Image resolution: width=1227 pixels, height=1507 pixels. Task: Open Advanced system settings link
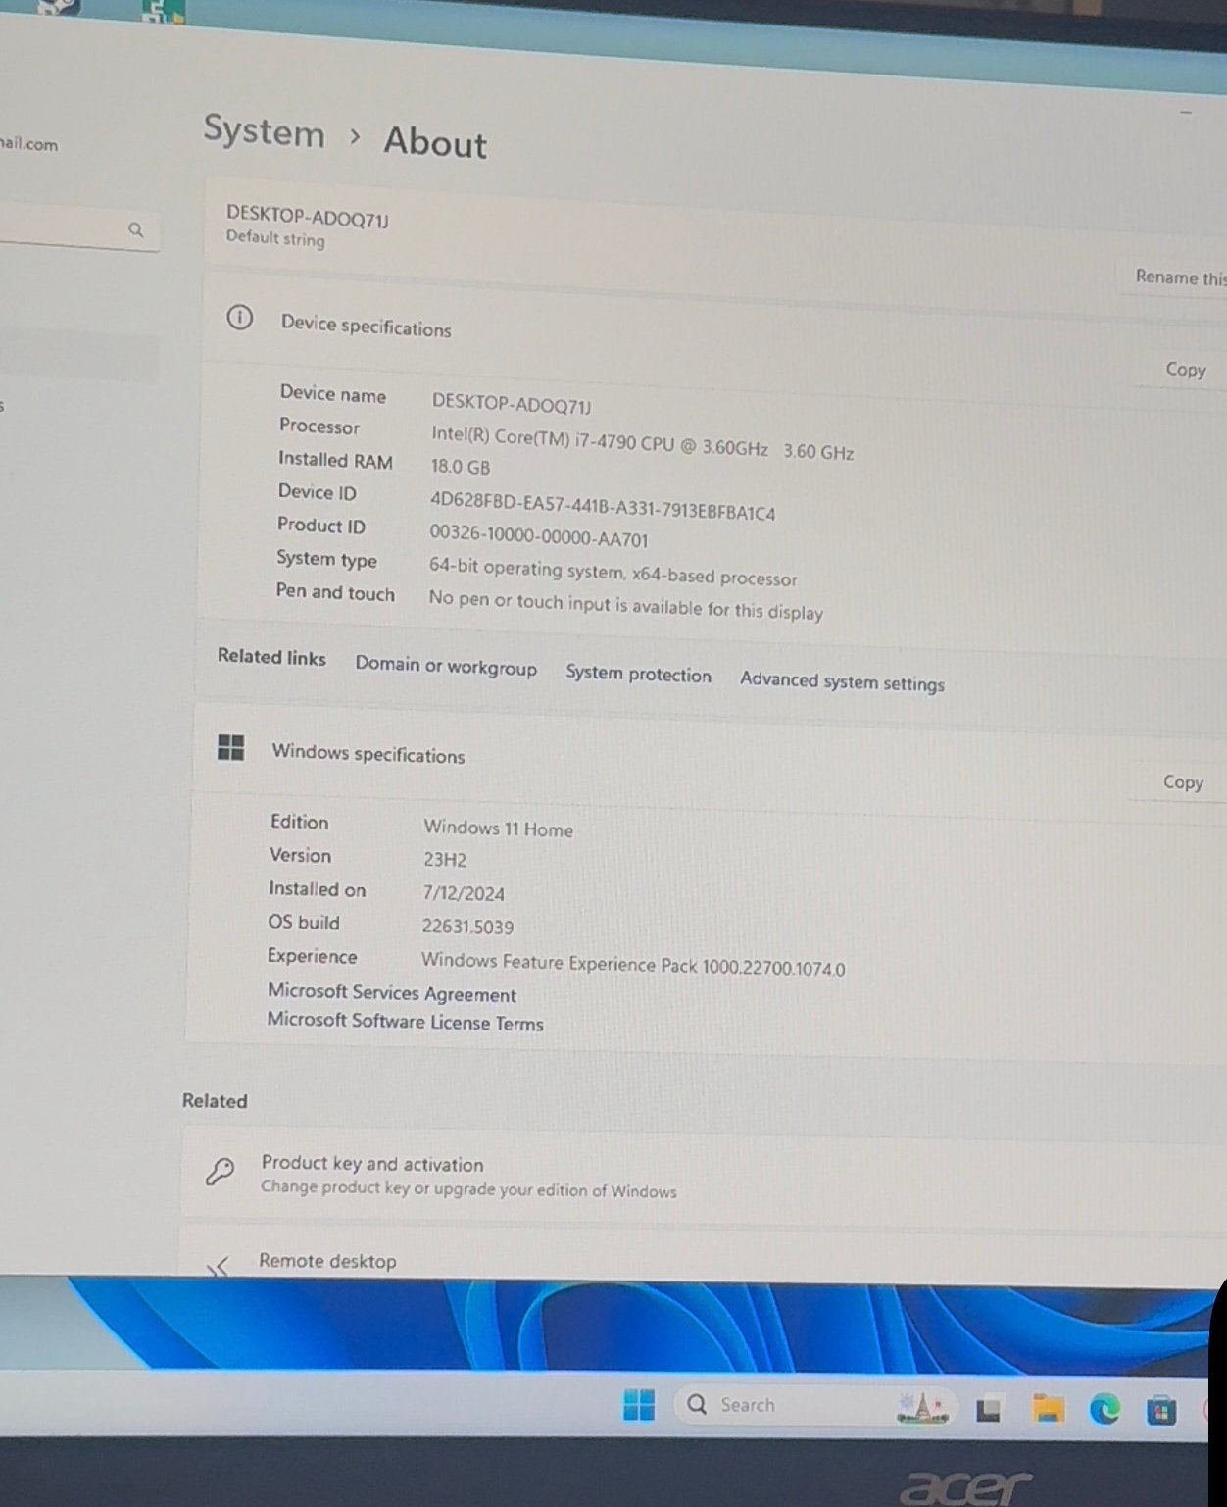pos(842,681)
